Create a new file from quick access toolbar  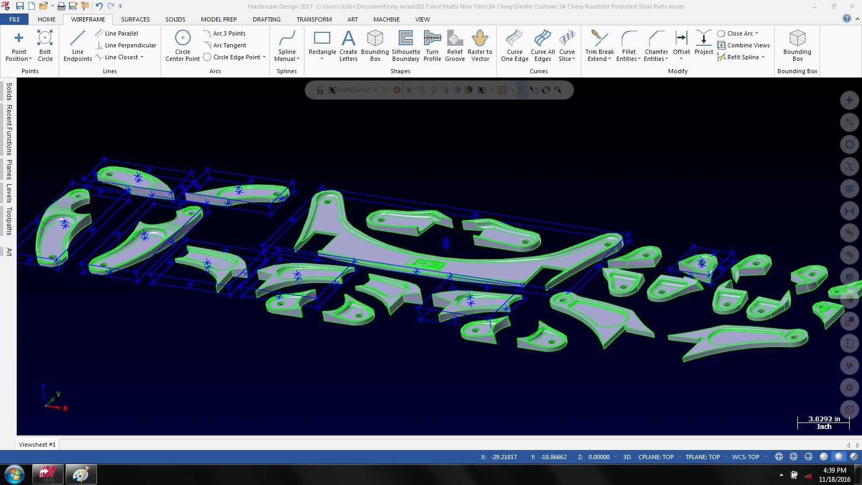(x=31, y=6)
